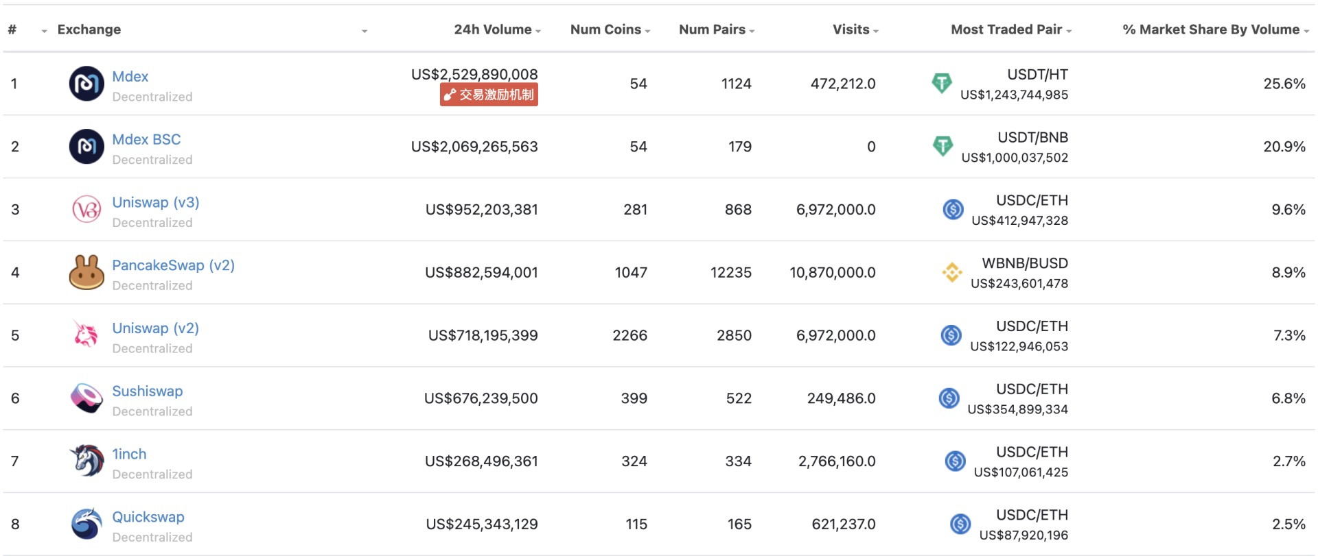Viewport: 1318px width, 556px height.
Task: Click the 1inch unicorn logo
Action: tap(86, 461)
